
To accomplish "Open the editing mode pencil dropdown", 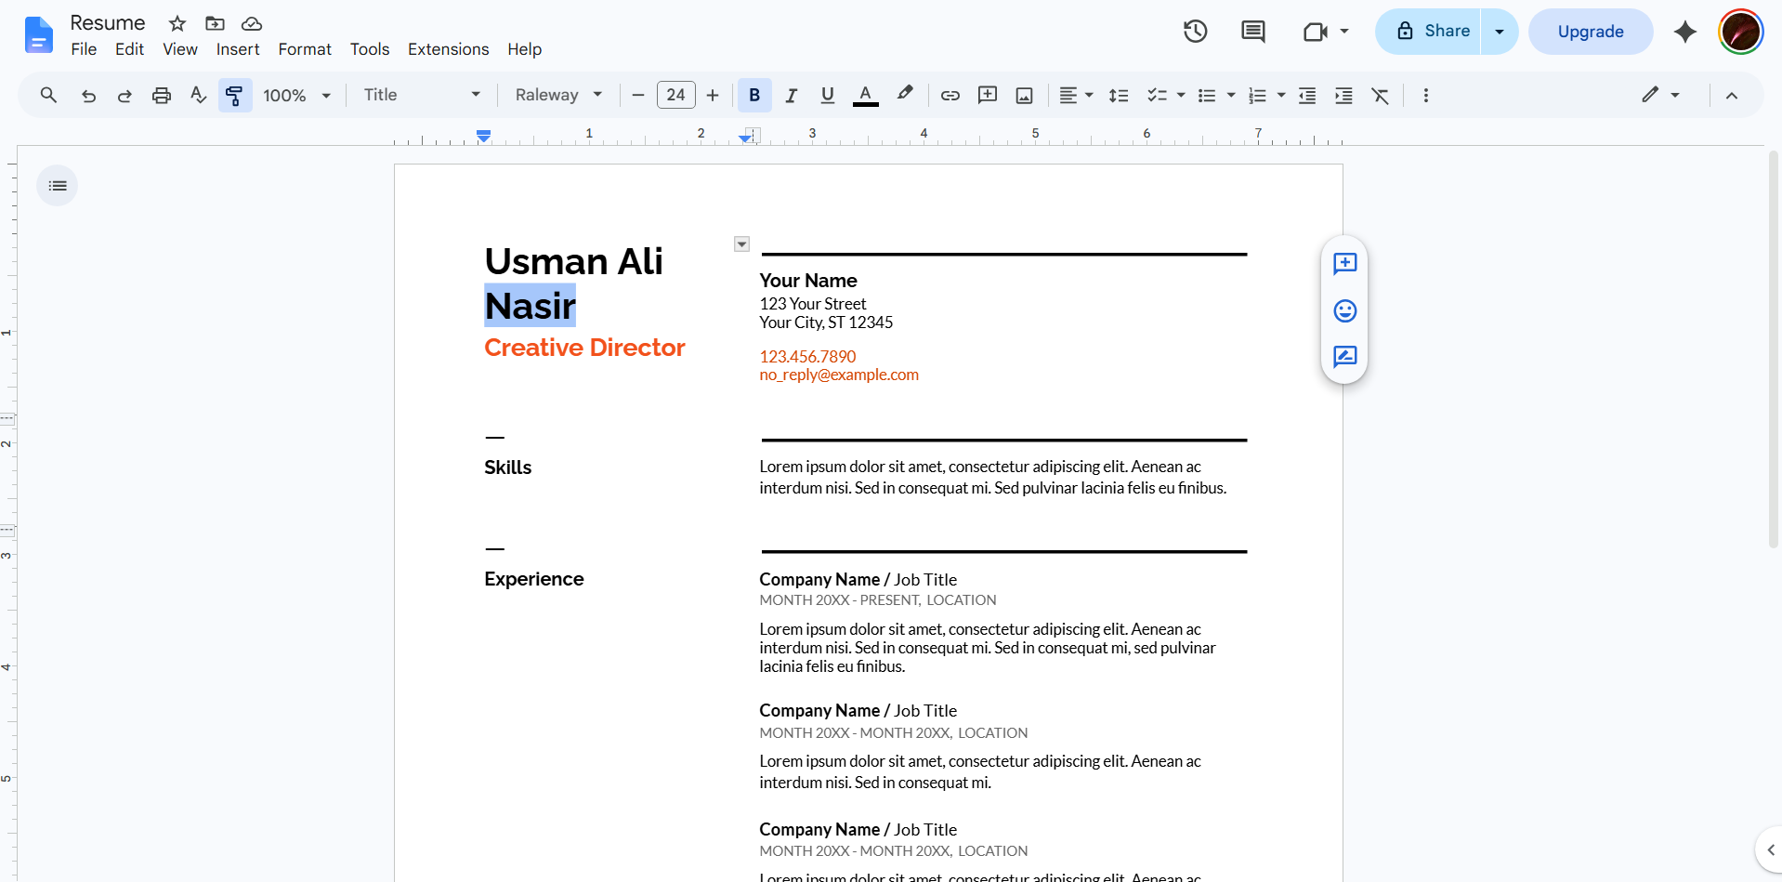I will pos(1660,95).
